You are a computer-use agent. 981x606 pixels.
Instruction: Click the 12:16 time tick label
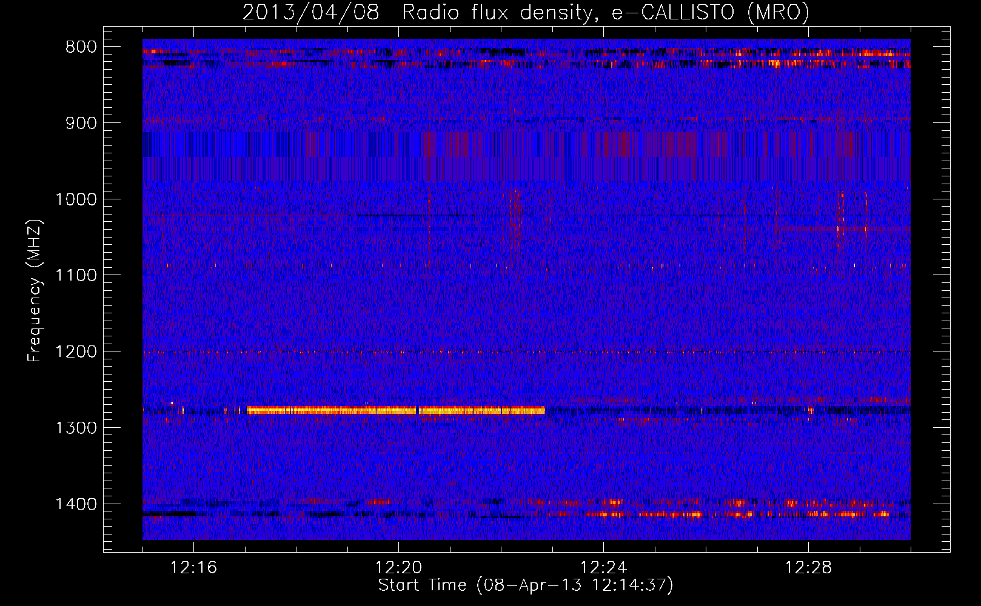coord(193,568)
